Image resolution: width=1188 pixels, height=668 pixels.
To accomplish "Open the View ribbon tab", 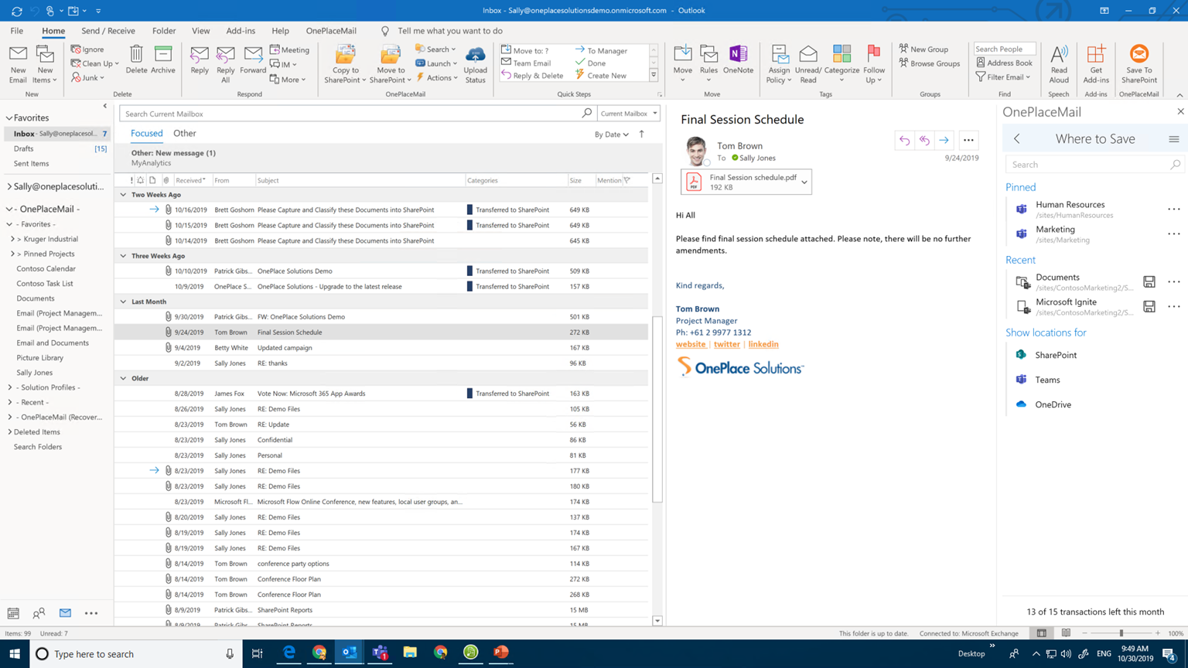I will click(200, 31).
